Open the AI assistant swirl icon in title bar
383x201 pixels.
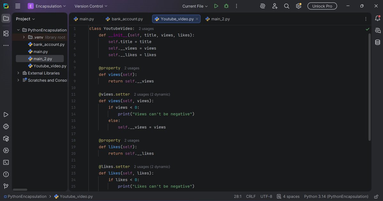[x=262, y=6]
